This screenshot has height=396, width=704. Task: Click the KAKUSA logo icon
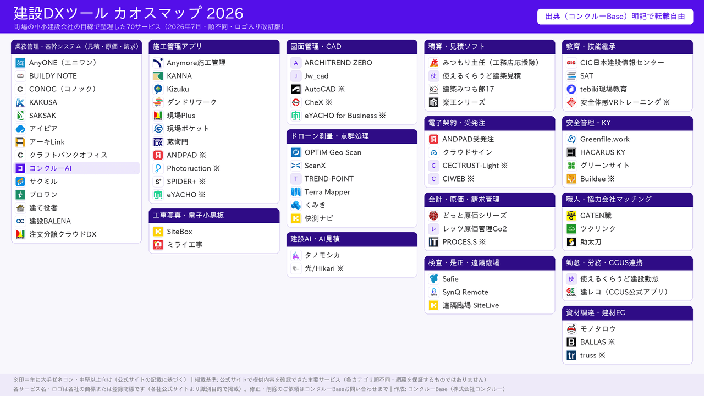click(20, 102)
